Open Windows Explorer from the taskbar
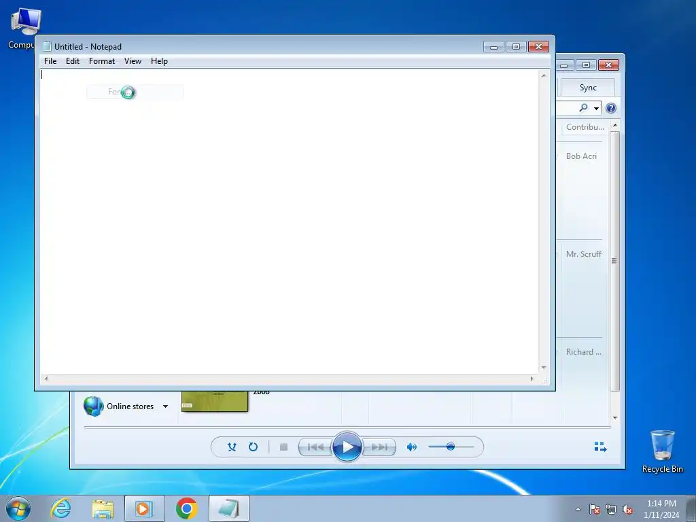The height and width of the screenshot is (522, 696). click(103, 508)
